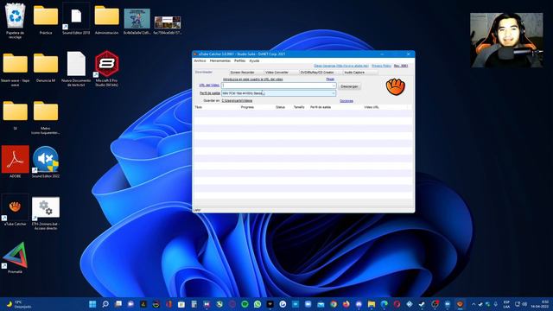Open Google Chrome from the taskbar

click(x=334, y=304)
